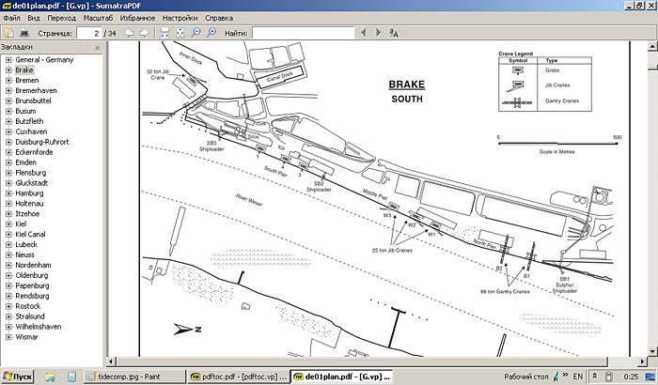Select the Gluckstadt bookmark
Image resolution: width=658 pixels, height=385 pixels.
coord(31,183)
